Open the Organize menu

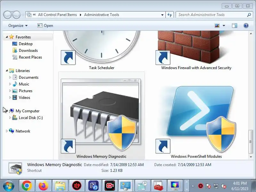[18, 26]
